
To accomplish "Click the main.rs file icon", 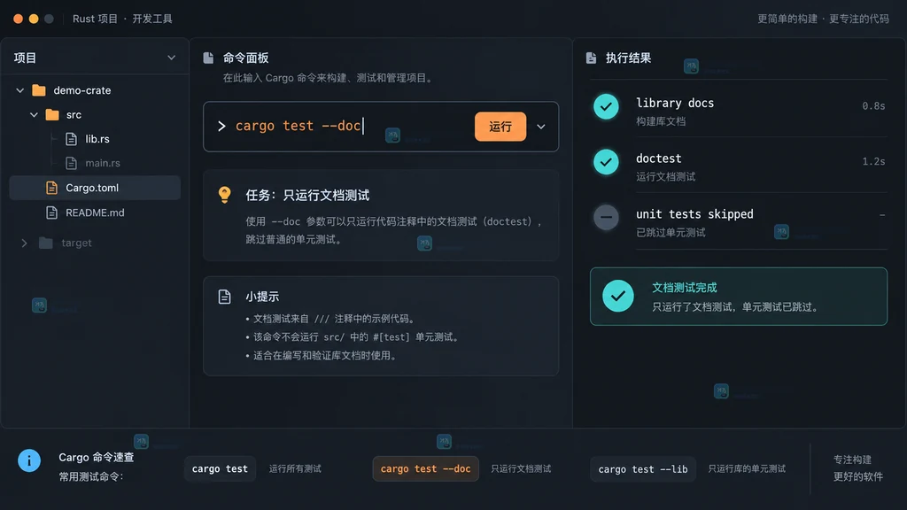I will [x=71, y=163].
